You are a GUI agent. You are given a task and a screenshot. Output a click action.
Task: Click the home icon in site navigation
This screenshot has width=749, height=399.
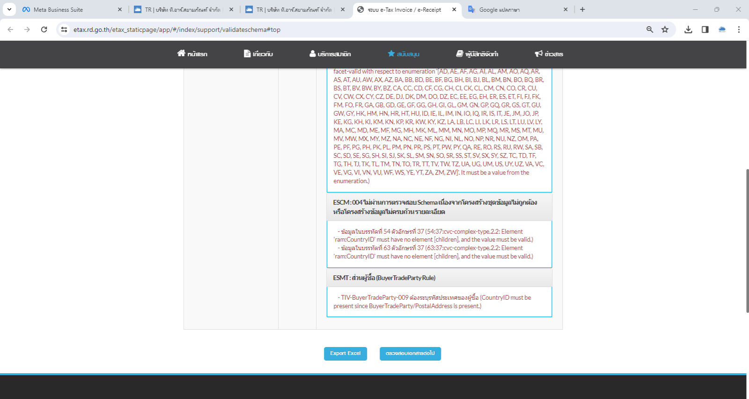pos(181,53)
